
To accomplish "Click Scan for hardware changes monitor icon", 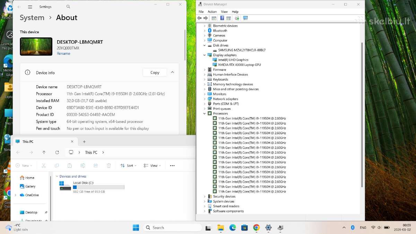I will coord(245,18).
